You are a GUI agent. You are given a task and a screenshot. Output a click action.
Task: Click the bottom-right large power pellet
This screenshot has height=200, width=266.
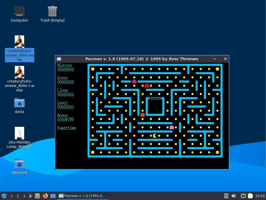tap(217, 152)
